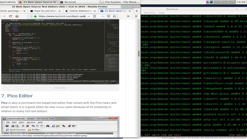Reload the current Firefox page
Image resolution: width=247 pixels, height=139 pixels.
click(x=10, y=16)
